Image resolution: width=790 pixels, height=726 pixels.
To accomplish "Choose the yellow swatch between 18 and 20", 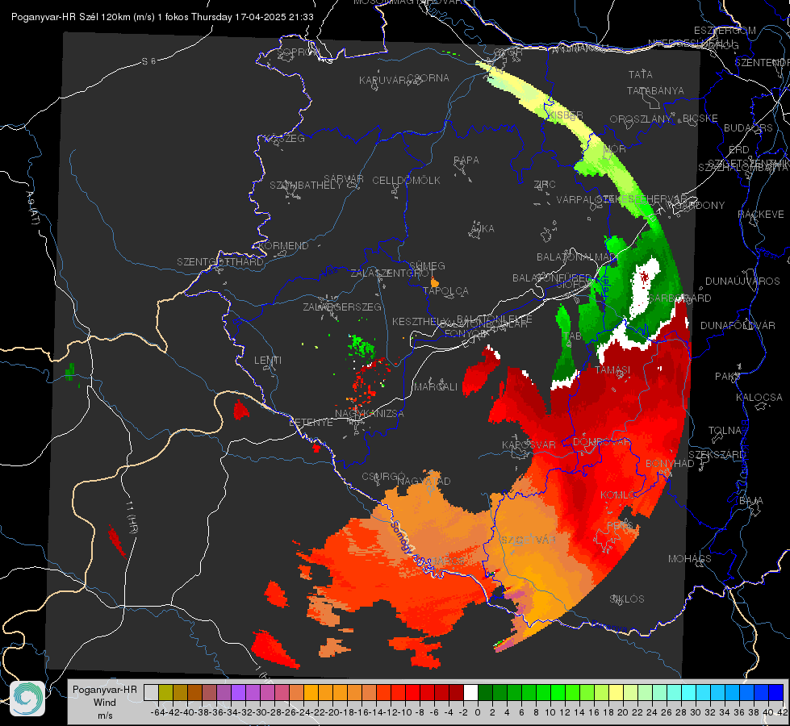I will [616, 692].
